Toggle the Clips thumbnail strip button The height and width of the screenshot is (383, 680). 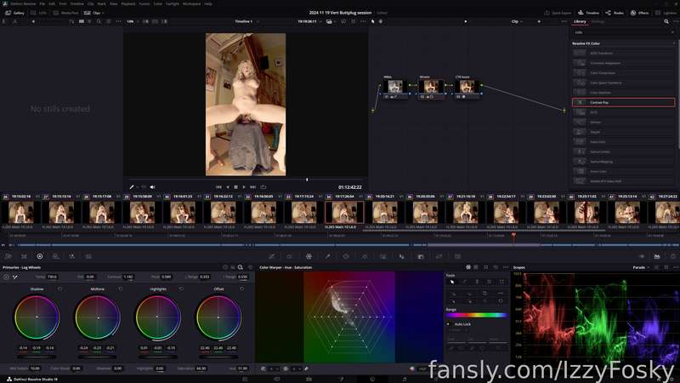click(93, 13)
